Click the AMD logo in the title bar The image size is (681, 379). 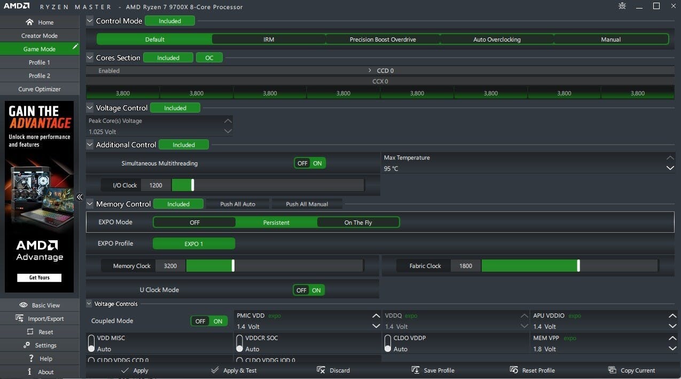16,7
